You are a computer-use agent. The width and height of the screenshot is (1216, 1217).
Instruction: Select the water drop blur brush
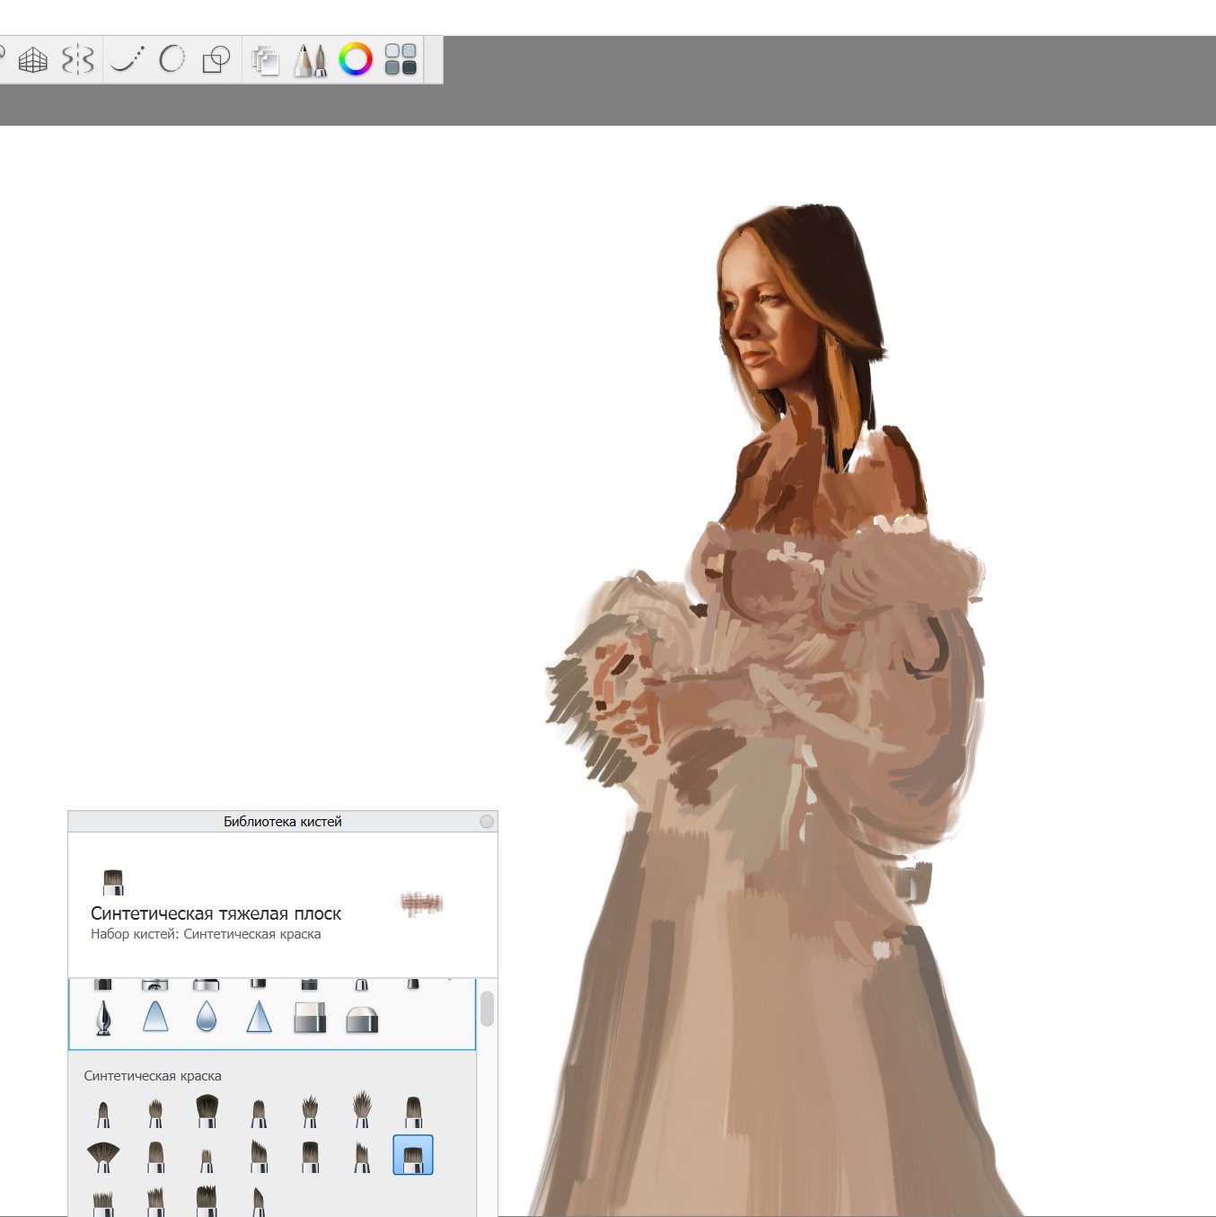(207, 1017)
